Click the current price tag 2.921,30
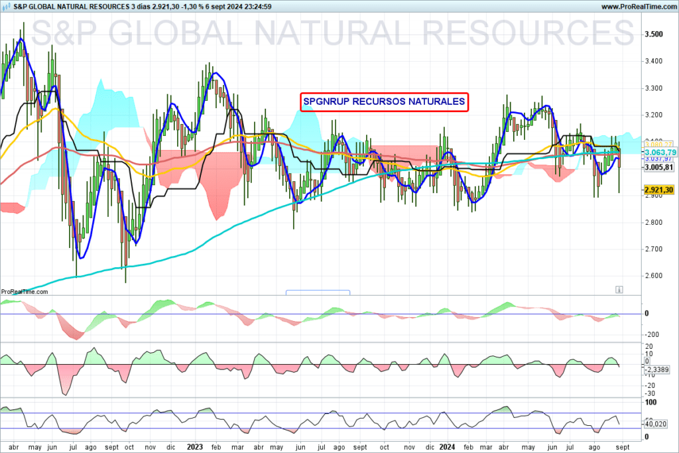679x453 pixels. tap(658, 190)
